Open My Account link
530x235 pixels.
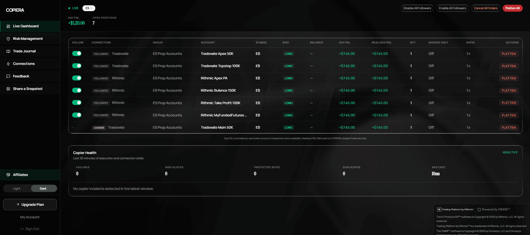tap(30, 217)
